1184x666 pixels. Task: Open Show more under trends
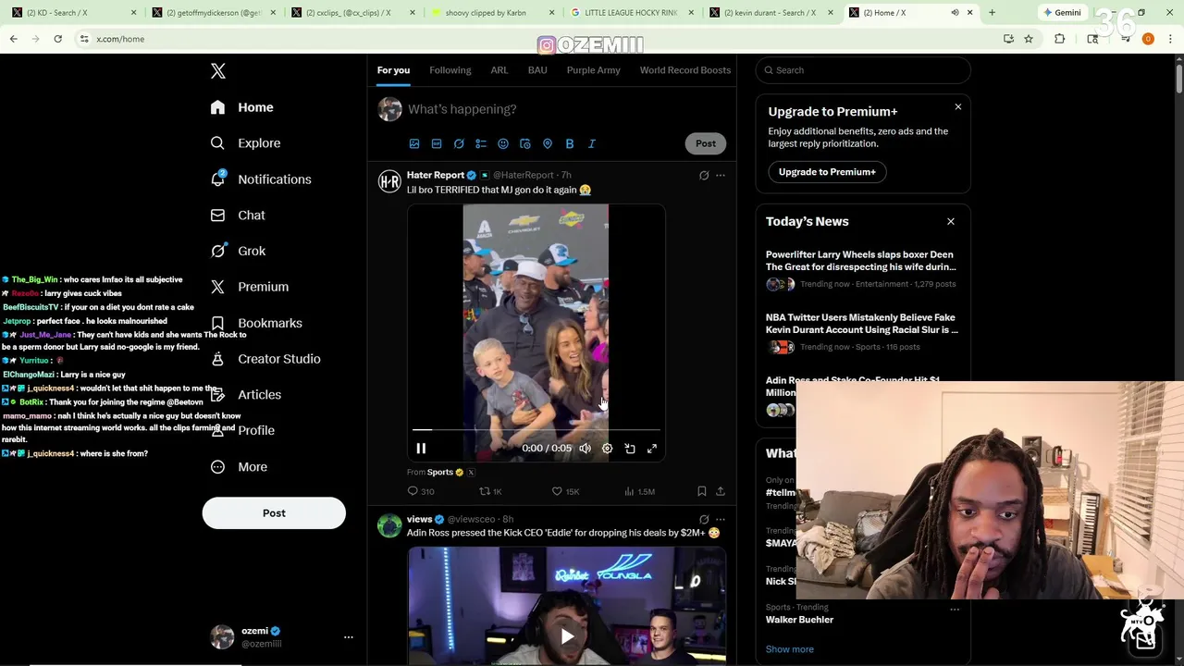pos(790,649)
